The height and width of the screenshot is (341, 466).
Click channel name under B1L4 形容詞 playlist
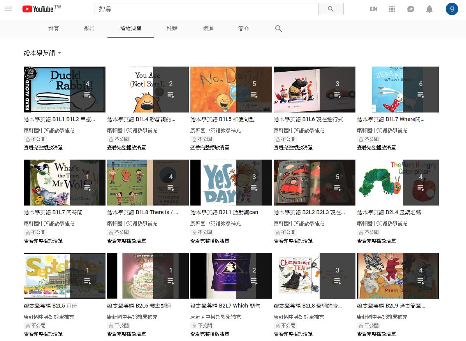[132, 130]
